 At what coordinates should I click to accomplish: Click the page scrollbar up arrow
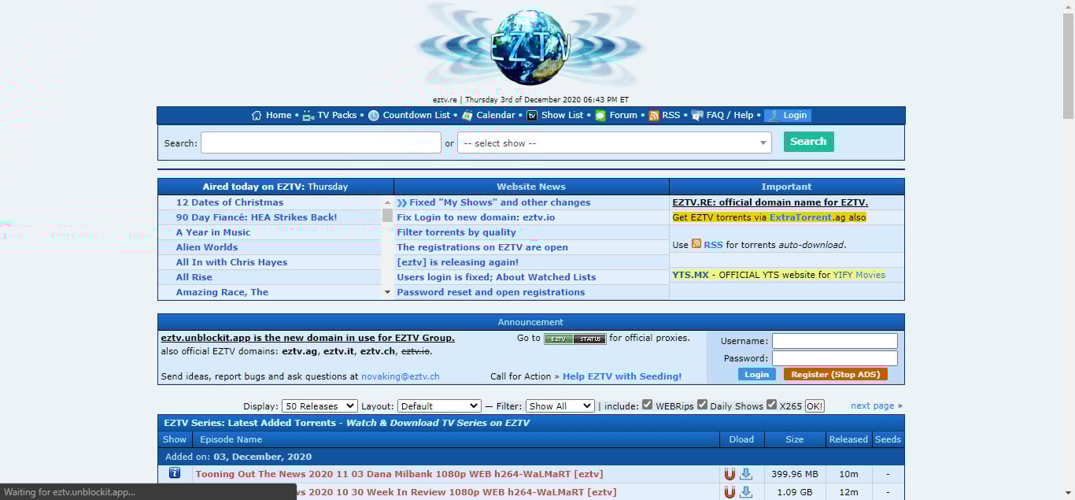pyautogui.click(x=1068, y=6)
